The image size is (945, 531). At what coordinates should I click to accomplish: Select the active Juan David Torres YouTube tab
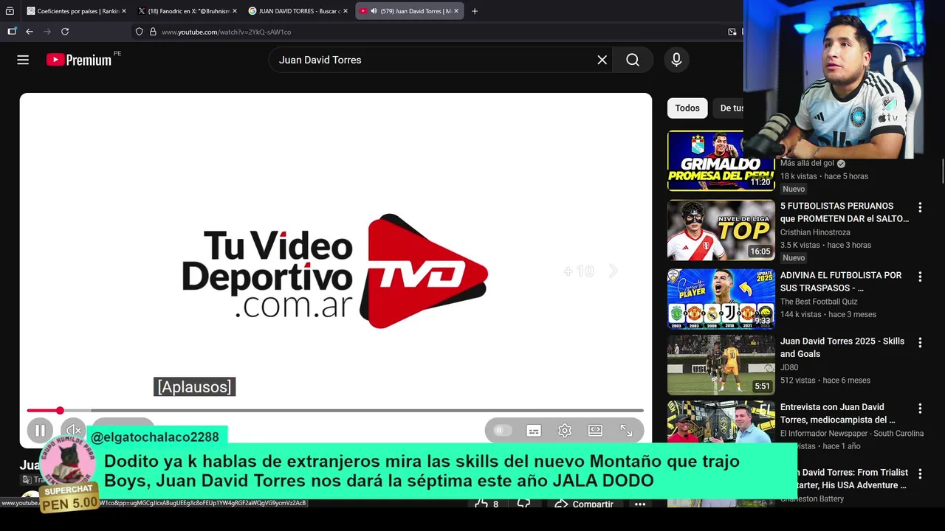pos(410,11)
